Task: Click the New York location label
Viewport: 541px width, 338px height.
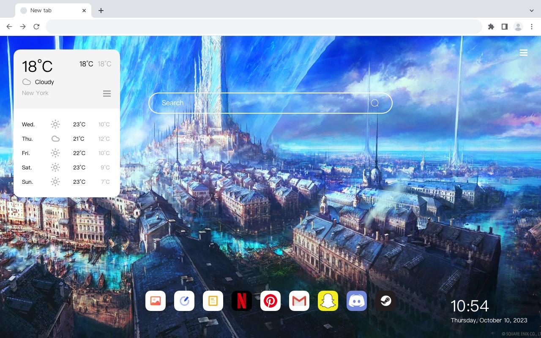Action: (x=35, y=93)
